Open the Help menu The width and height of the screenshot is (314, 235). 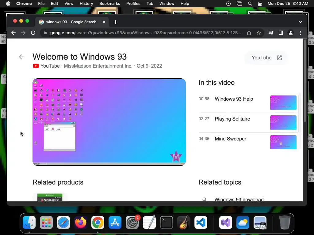coord(185,4)
